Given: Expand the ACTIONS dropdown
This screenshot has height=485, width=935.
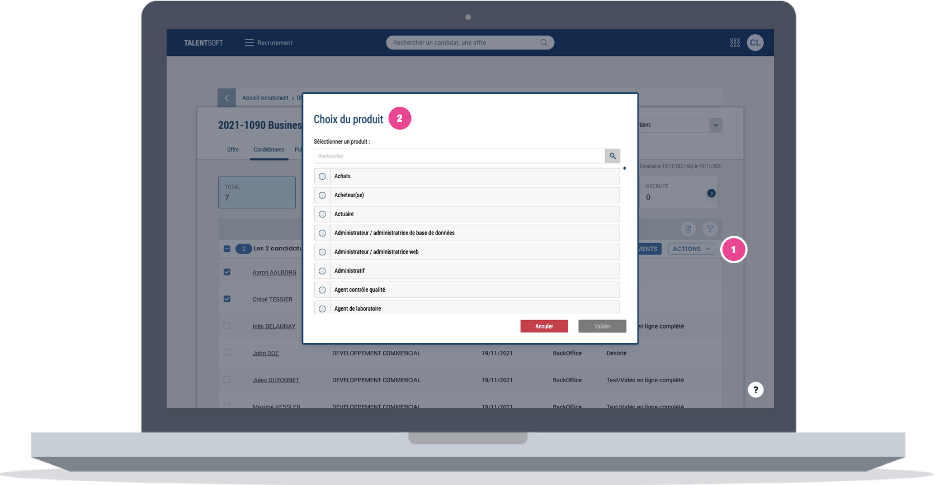Looking at the screenshot, I should coord(691,249).
